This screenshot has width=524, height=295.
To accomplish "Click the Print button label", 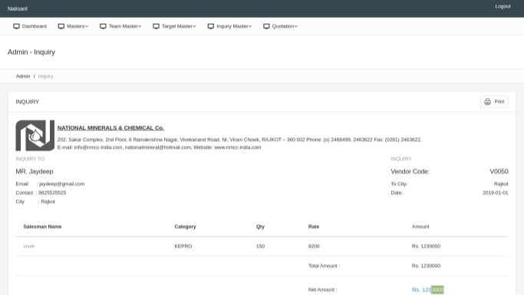I will 499,101.
